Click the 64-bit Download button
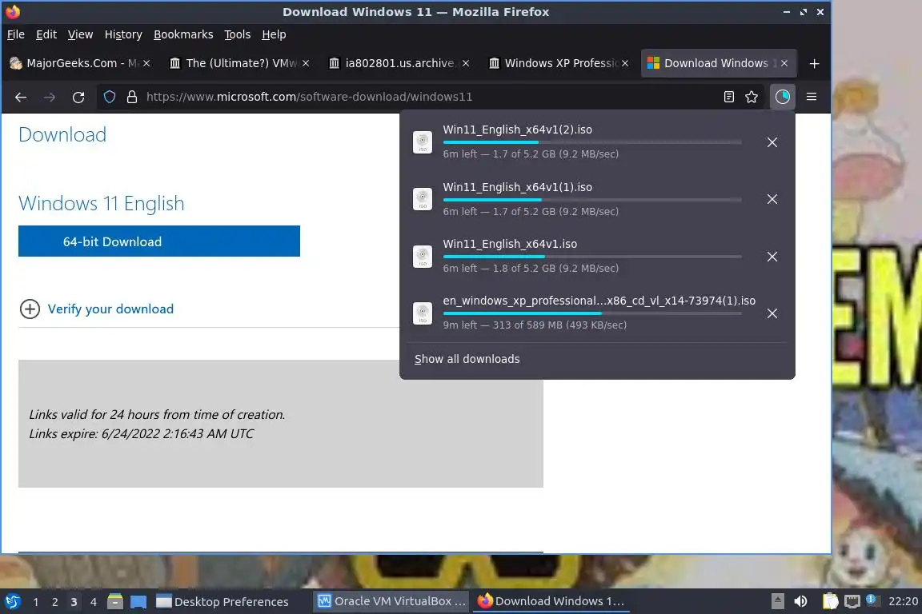Viewport: 922px width, 614px height. coord(158,241)
